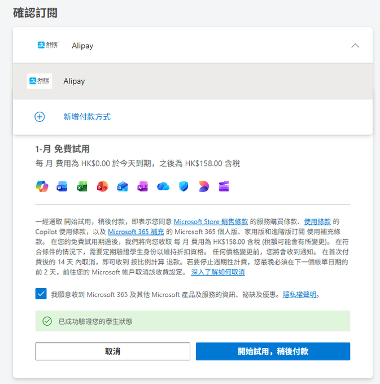This screenshot has height=384, width=380.
Task: Click the PowerPoint app icon
Action: tap(102, 186)
